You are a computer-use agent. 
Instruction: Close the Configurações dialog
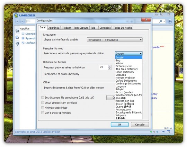(x=146, y=20)
